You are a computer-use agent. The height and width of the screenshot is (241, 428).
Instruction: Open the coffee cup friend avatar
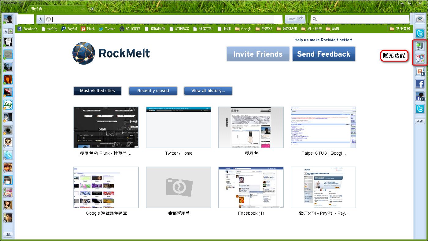pos(8,130)
